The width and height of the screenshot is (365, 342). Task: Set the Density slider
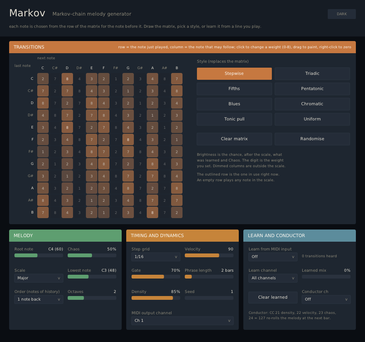click(x=156, y=298)
